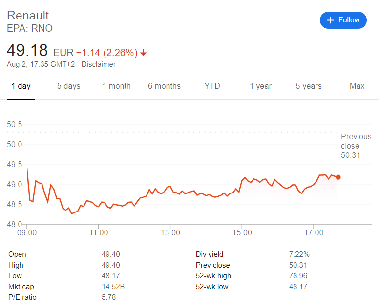
Task: Select the 5 days range tab
Action: pos(68,86)
